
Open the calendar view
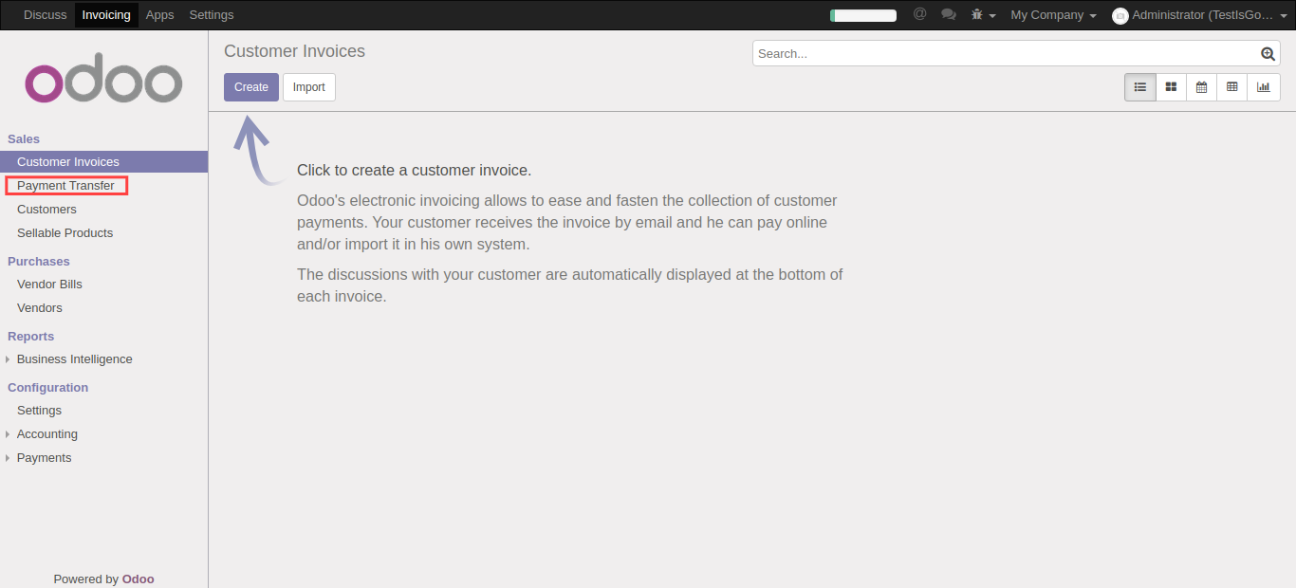click(x=1201, y=87)
